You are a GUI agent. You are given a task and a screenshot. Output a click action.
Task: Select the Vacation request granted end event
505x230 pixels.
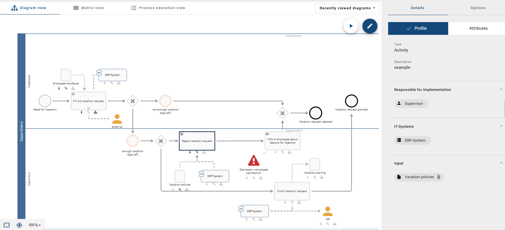point(352,101)
